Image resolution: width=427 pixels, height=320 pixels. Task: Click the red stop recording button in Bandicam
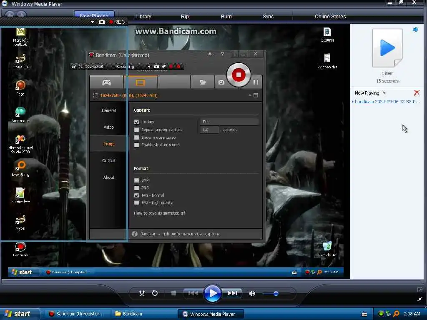(x=239, y=75)
